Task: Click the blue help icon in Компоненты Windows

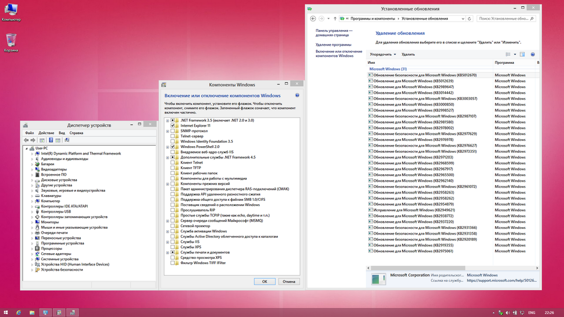Action: pyautogui.click(x=297, y=95)
